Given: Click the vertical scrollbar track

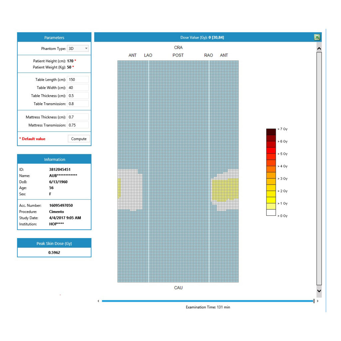Looking at the screenshot, I should click(x=319, y=167).
